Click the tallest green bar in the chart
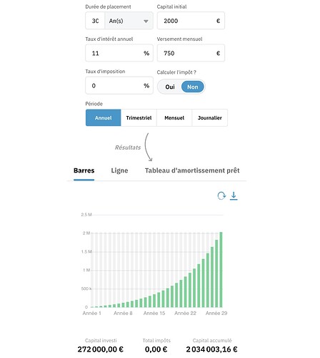The image size is (320, 358). pyautogui.click(x=221, y=269)
